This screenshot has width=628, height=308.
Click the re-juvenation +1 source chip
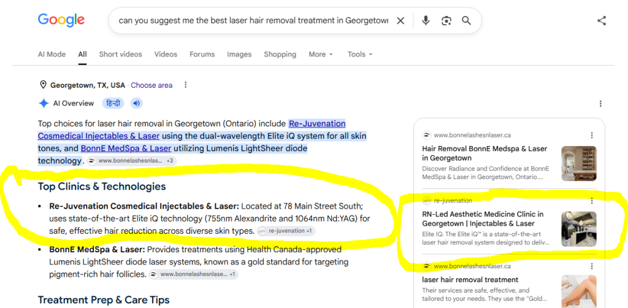pos(286,231)
